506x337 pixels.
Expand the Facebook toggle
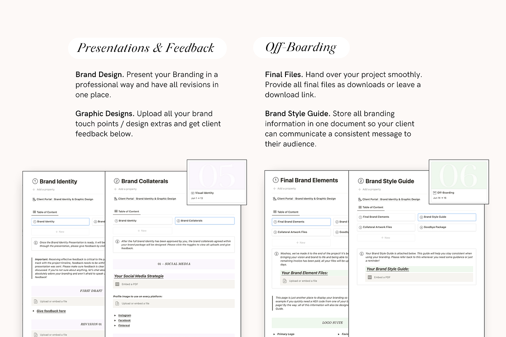point(115,321)
